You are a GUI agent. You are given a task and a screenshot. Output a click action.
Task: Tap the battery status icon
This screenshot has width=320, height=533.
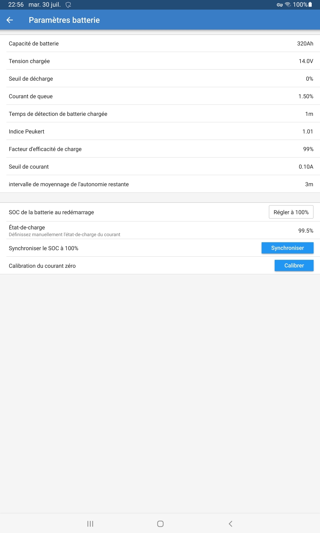(310, 5)
